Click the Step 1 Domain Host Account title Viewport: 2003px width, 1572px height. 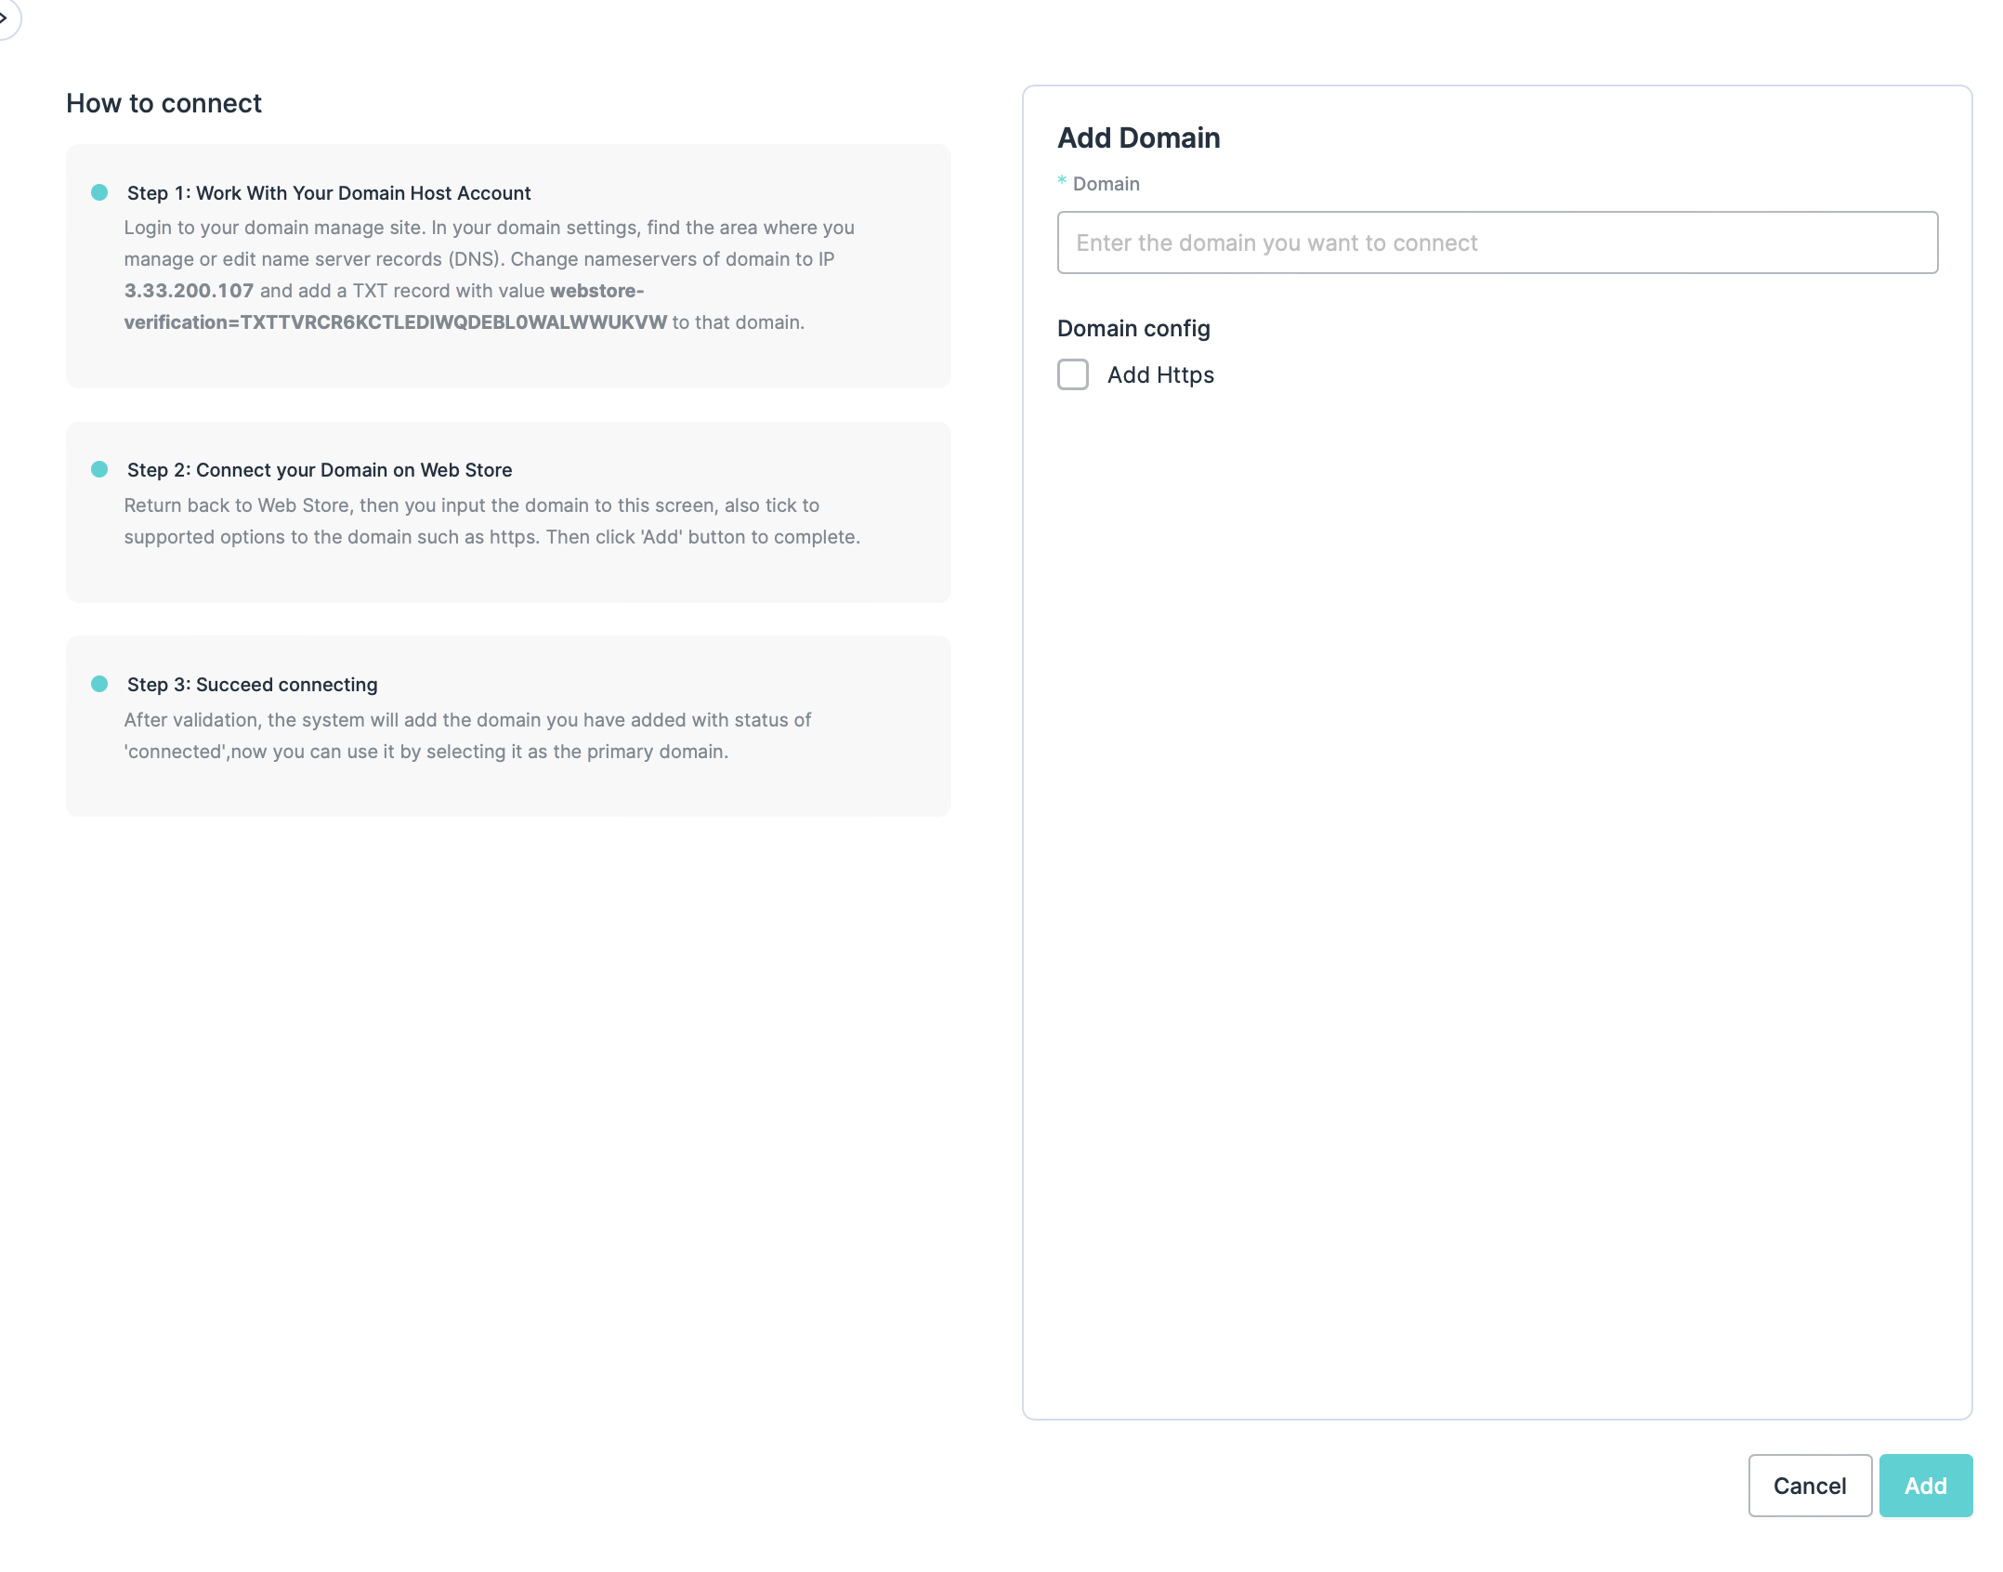(329, 193)
